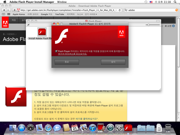Open Spotlight search in menu bar
The height and width of the screenshot is (135, 180).
[x=175, y=2]
